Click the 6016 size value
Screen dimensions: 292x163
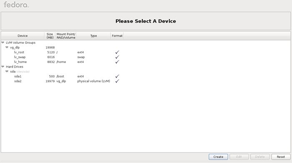point(51,57)
